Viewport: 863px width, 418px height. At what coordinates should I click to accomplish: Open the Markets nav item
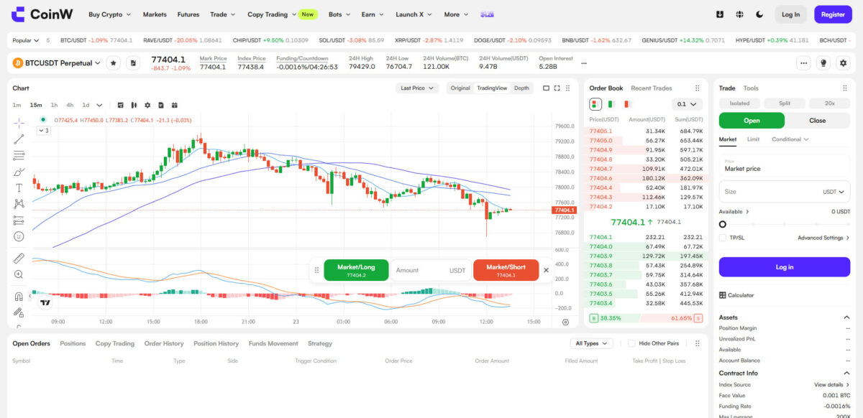click(x=155, y=14)
